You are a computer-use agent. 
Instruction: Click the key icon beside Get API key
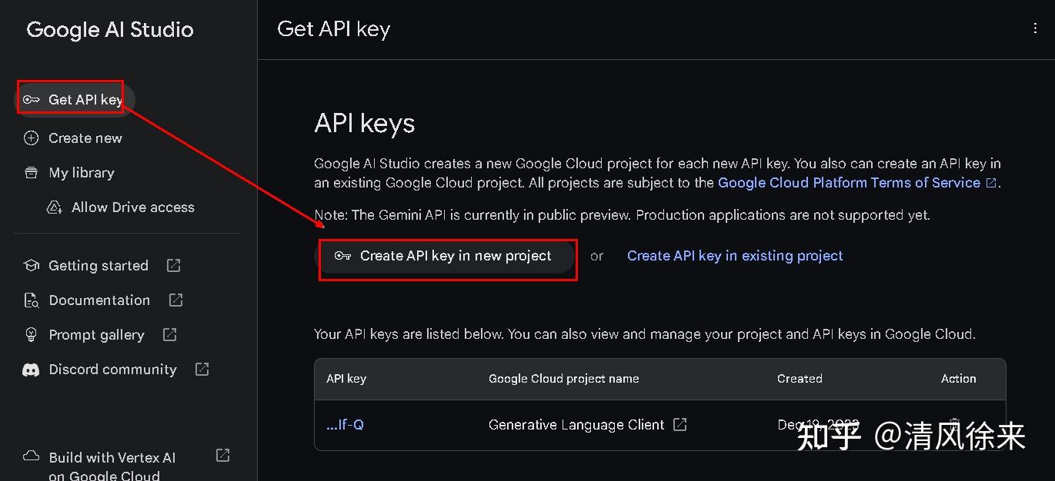32,100
